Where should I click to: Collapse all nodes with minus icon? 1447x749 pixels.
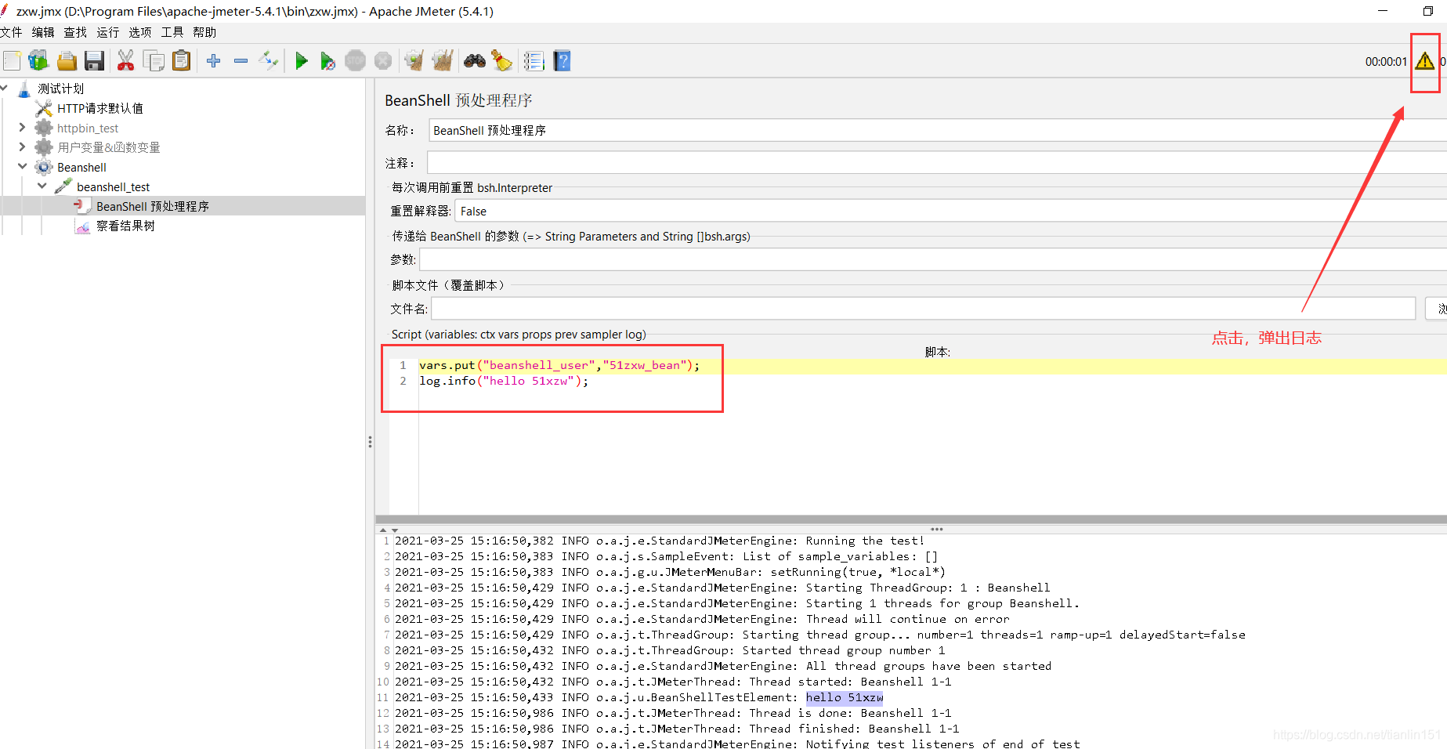[241, 60]
